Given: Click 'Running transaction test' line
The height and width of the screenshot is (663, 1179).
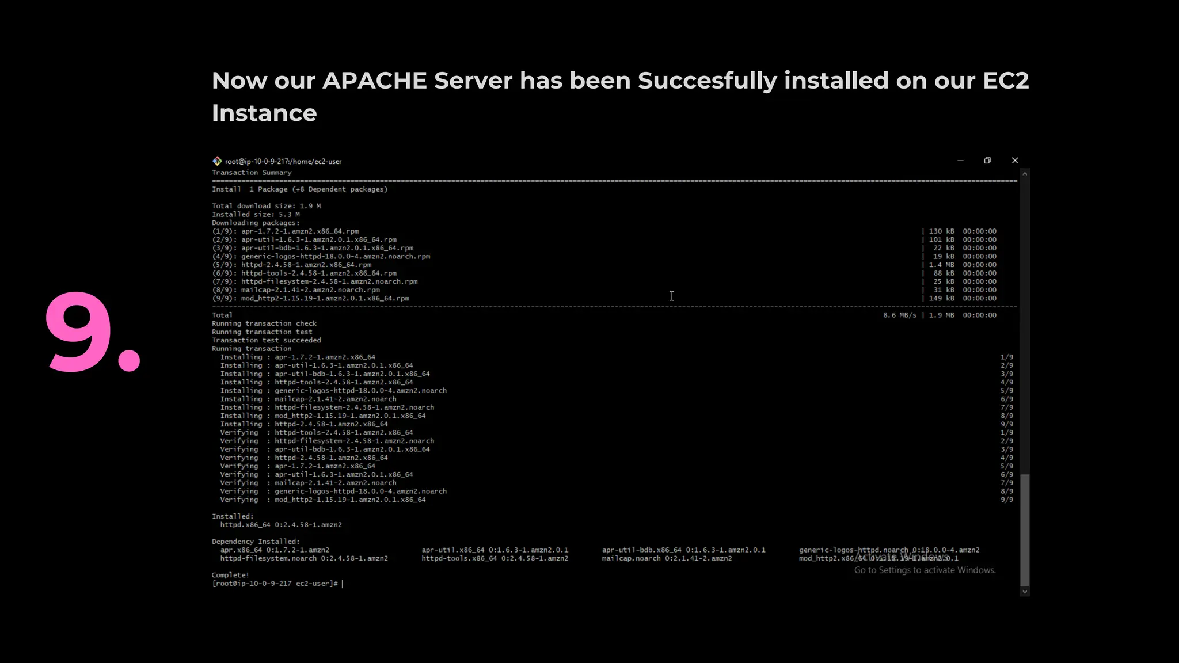Looking at the screenshot, I should click(262, 332).
